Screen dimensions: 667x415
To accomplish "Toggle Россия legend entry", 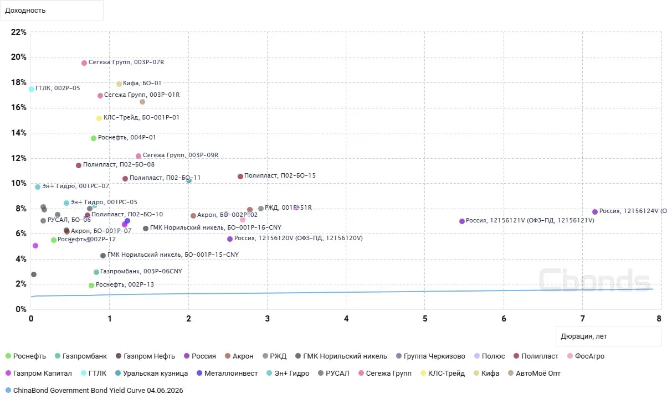I will pyautogui.click(x=199, y=356).
